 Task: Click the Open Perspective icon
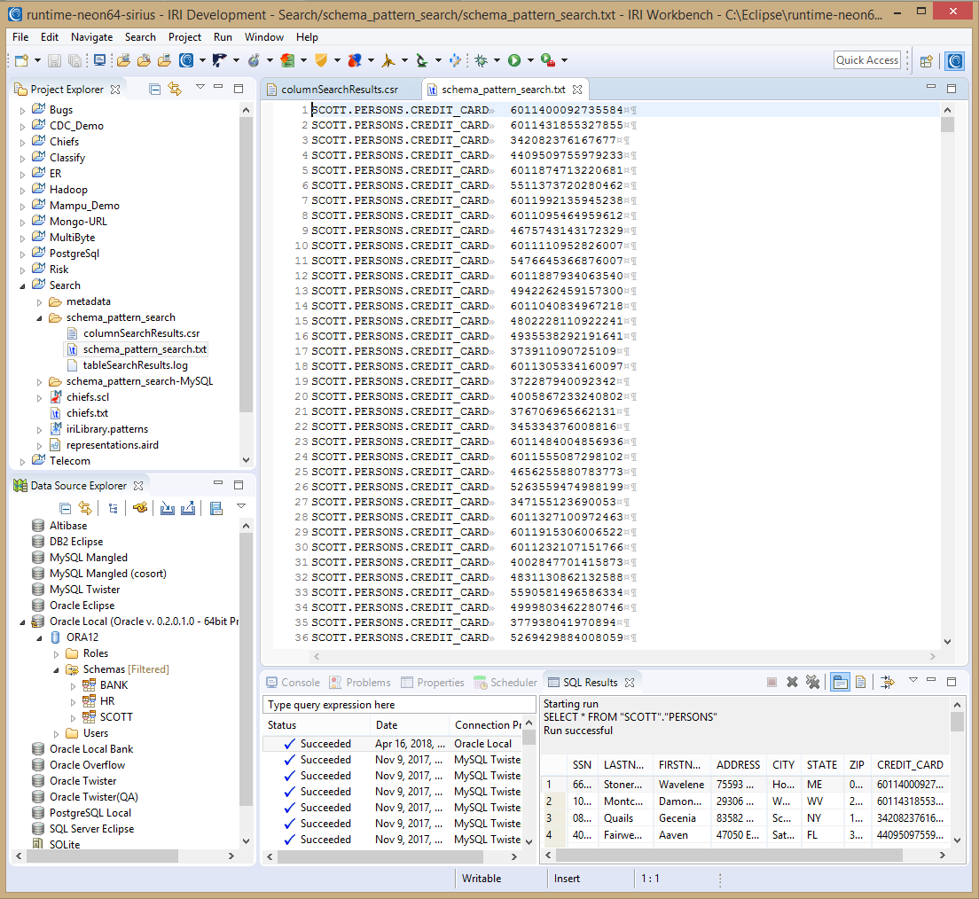point(927,60)
